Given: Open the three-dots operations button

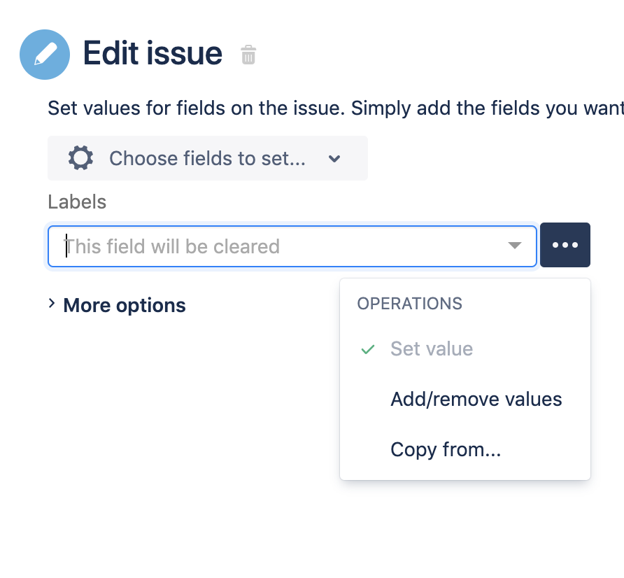Looking at the screenshot, I should point(565,245).
